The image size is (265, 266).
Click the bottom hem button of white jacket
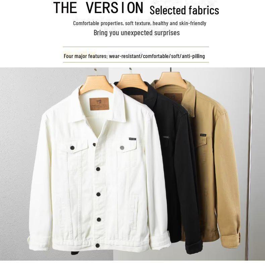(98, 245)
